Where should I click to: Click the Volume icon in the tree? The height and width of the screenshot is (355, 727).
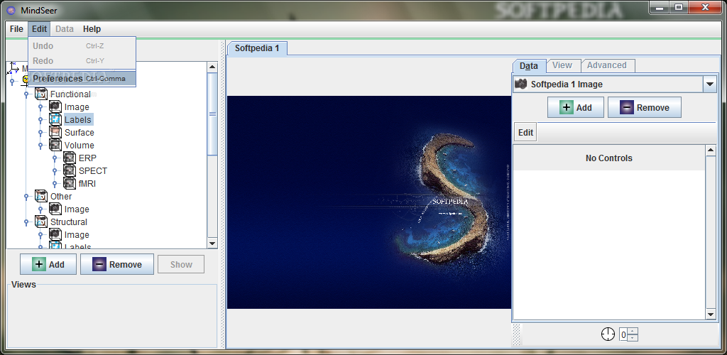(x=55, y=145)
